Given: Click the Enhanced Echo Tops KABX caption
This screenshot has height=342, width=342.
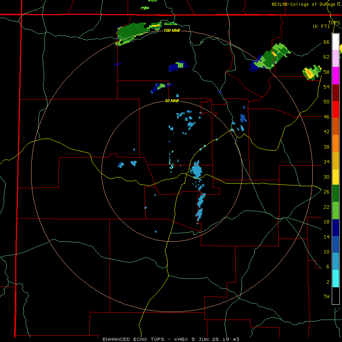Looking at the screenshot, I should pos(171,339).
